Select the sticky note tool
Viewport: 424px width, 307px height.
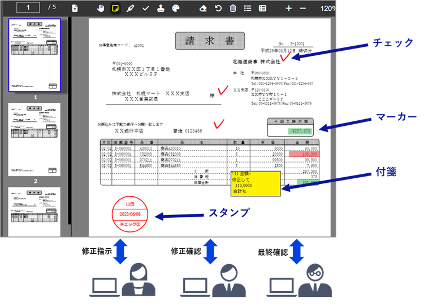point(115,8)
